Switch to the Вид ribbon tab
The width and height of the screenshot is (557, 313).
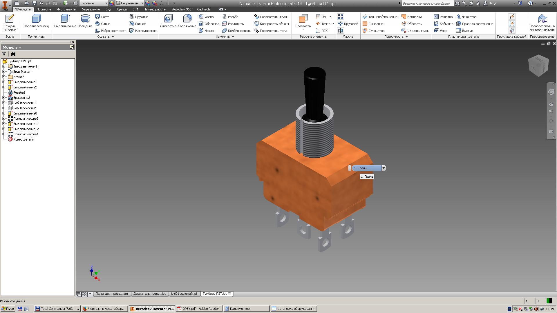[108, 9]
